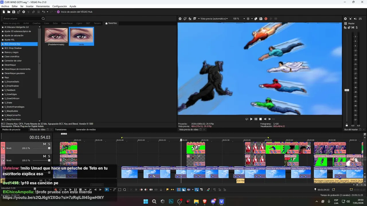Undo the last action
Viewport: 367px width, 206px height.
43,12
